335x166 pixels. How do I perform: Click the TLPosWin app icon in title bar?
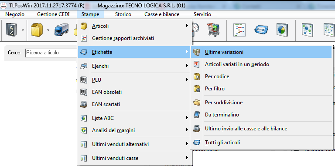coord(3,5)
